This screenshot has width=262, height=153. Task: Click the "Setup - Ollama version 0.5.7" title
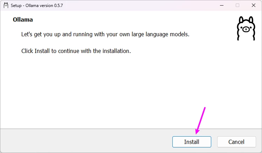(34, 6)
